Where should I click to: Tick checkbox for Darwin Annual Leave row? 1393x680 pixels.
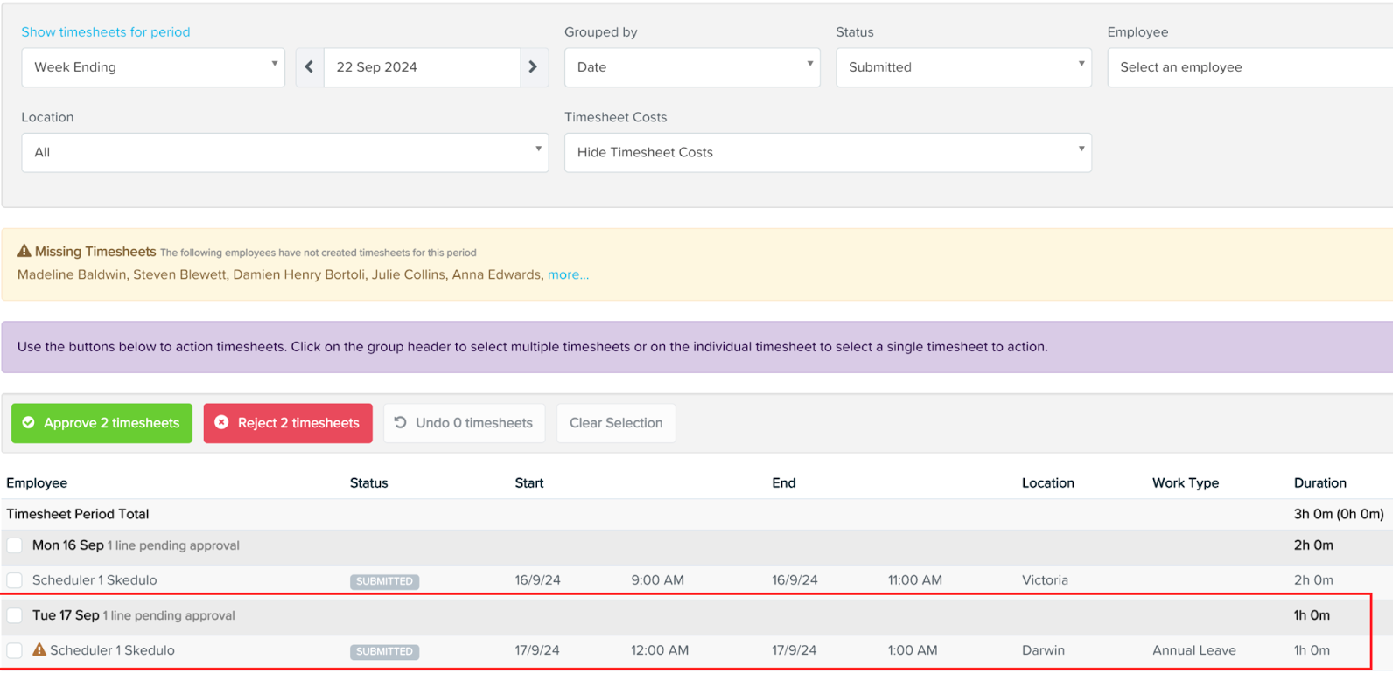(15, 650)
